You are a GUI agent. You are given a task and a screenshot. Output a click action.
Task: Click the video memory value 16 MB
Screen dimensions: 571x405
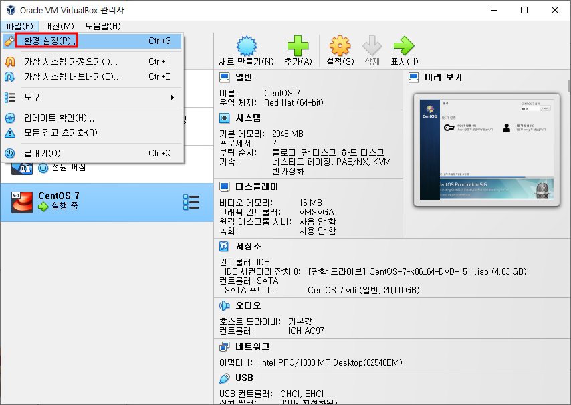[x=311, y=202]
